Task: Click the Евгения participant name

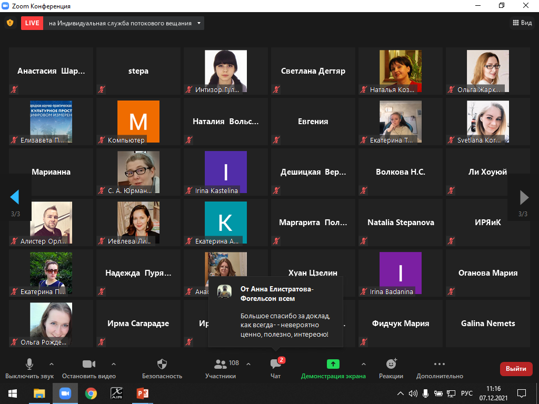Action: (x=313, y=122)
